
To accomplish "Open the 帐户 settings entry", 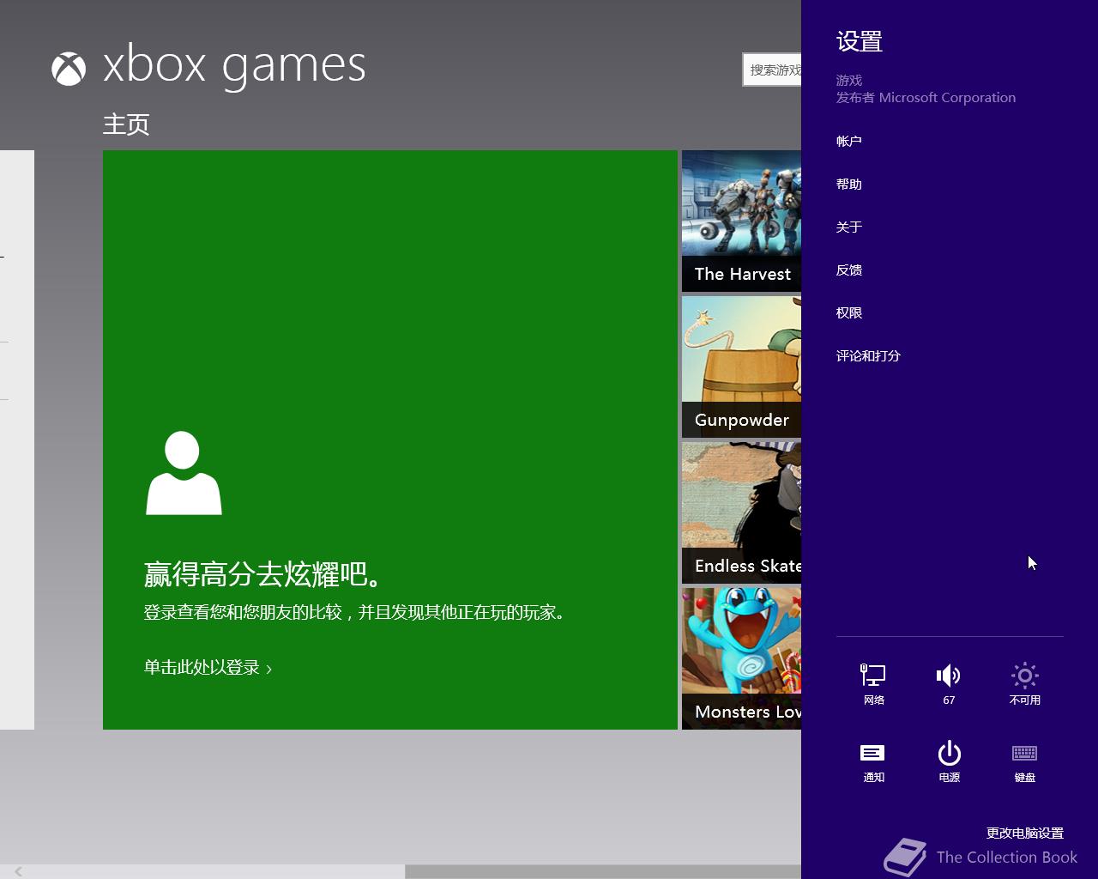I will point(849,141).
